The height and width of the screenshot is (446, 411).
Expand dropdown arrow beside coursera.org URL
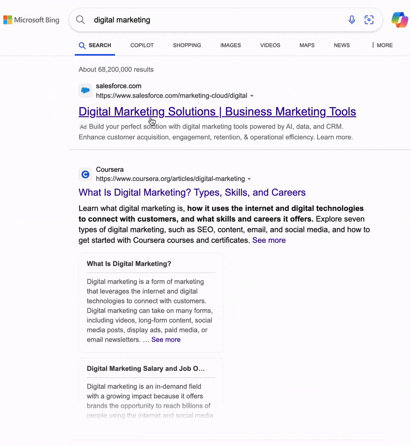pos(249,179)
